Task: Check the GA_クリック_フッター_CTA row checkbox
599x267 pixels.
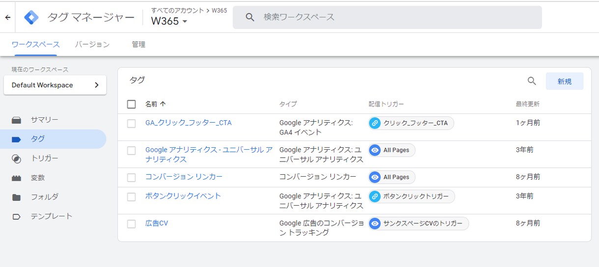Action: (x=131, y=123)
